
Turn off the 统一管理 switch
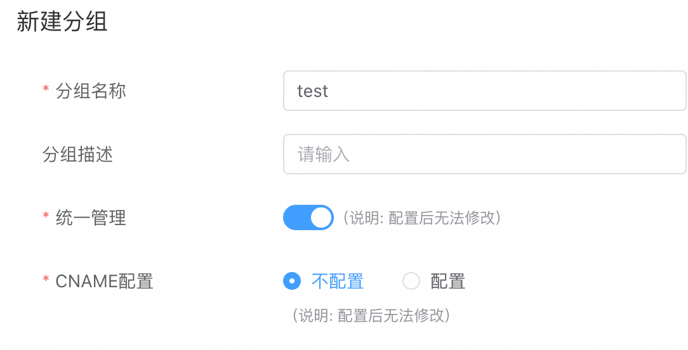point(308,217)
